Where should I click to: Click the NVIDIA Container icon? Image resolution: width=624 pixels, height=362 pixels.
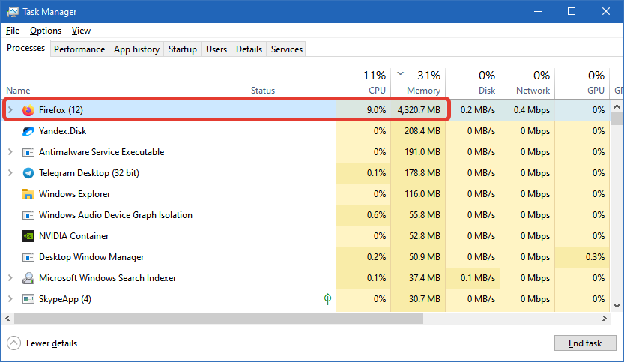(28, 236)
